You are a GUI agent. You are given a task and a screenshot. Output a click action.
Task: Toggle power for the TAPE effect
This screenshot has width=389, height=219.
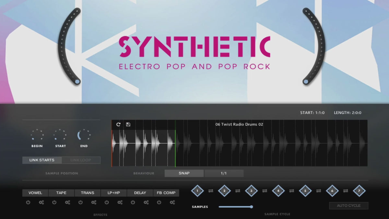coord(54,202)
